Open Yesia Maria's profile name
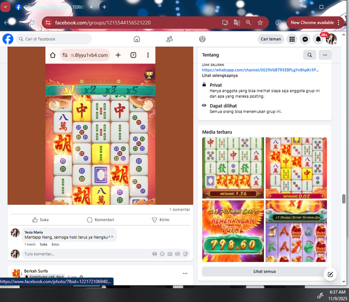Image resolution: width=349 pixels, height=302 pixels. point(34,232)
